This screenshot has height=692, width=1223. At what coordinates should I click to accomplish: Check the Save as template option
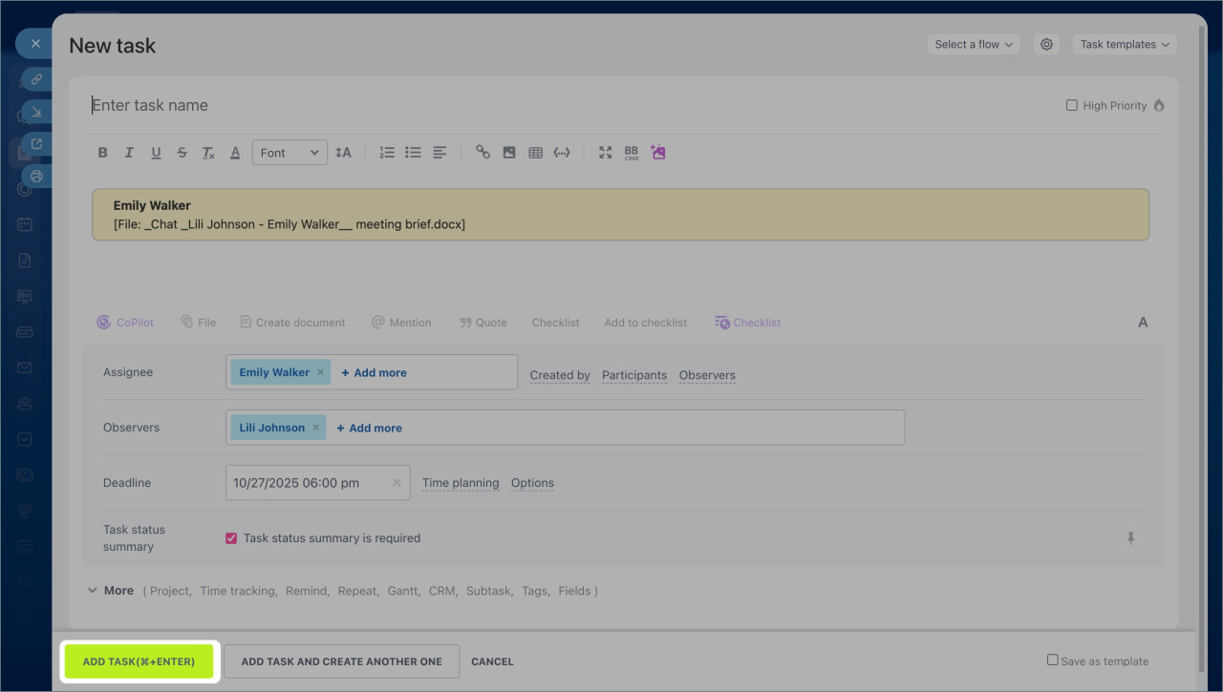[x=1053, y=661]
